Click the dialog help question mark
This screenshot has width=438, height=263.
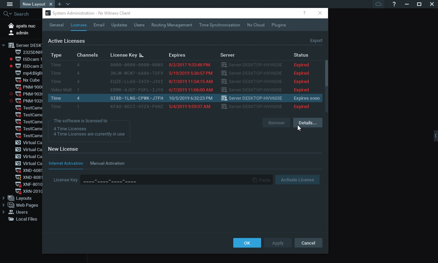[304, 13]
